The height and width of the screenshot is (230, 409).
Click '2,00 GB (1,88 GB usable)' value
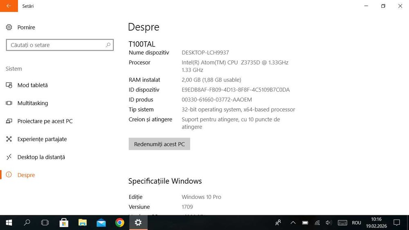tap(211, 80)
